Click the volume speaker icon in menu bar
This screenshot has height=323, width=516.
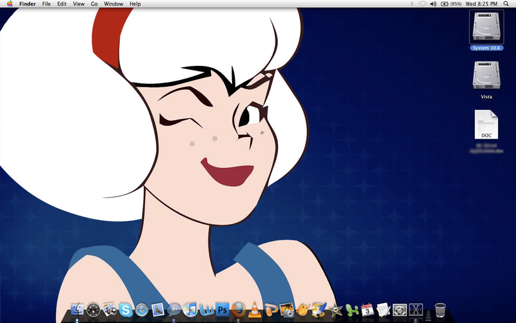point(433,4)
